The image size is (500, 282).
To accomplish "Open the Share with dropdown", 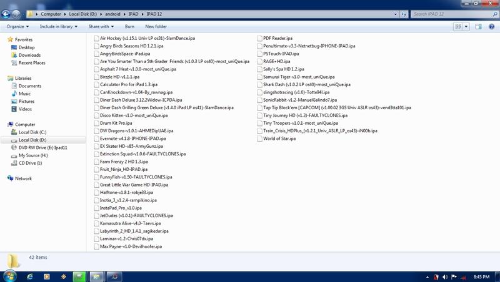I will pyautogui.click(x=101, y=26).
